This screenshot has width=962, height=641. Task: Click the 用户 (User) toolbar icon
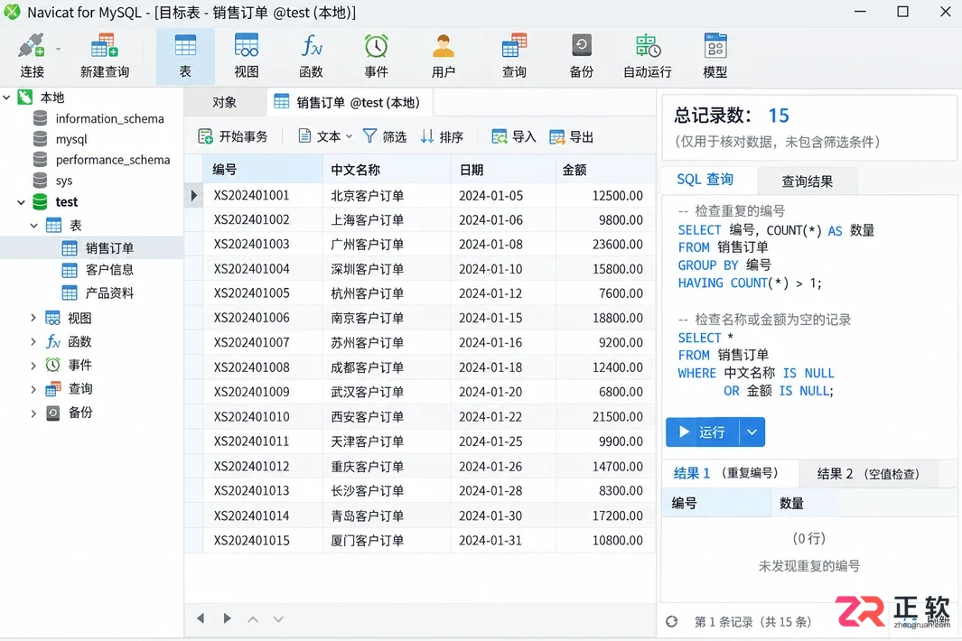tap(443, 47)
